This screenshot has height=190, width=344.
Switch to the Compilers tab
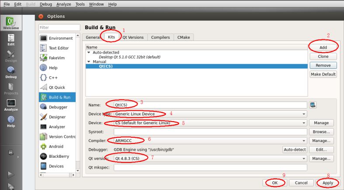[160, 37]
